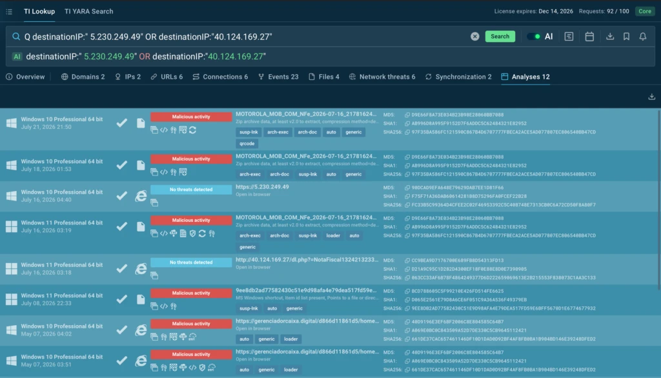Open the Overview tab
661x378 pixels.
pos(25,77)
